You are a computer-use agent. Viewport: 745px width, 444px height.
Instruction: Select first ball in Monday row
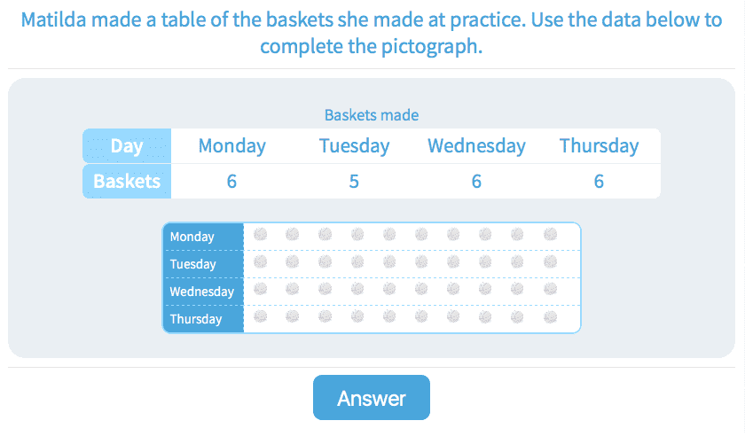pyautogui.click(x=261, y=235)
